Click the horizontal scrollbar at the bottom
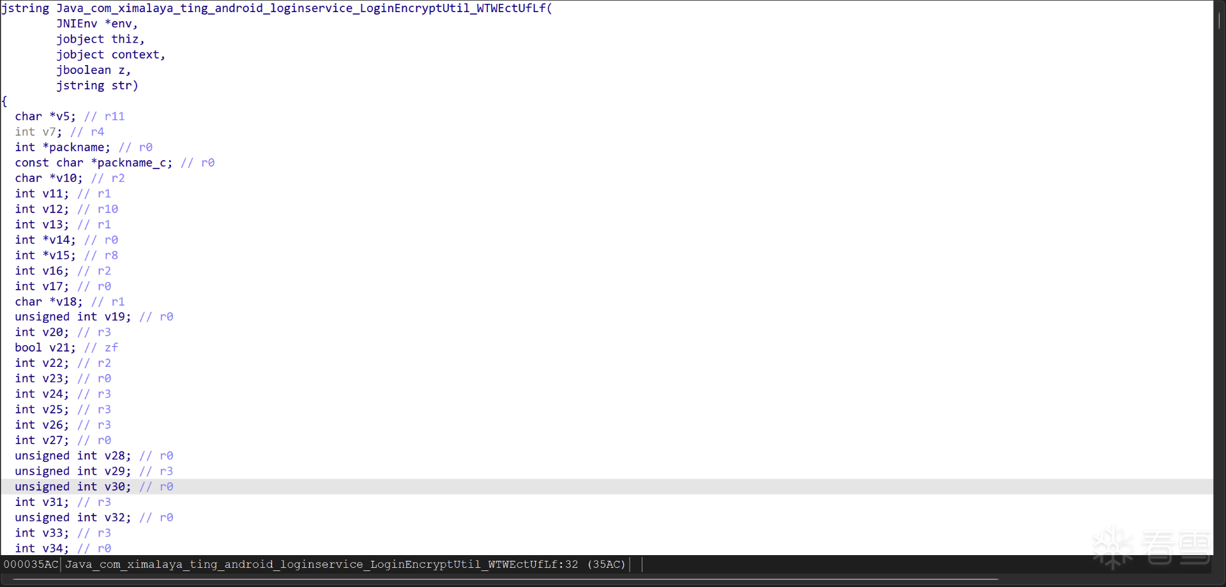This screenshot has width=1226, height=587. (506, 580)
